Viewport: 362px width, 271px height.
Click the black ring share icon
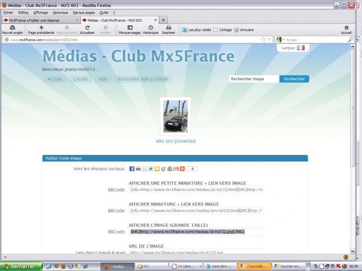click(x=163, y=169)
